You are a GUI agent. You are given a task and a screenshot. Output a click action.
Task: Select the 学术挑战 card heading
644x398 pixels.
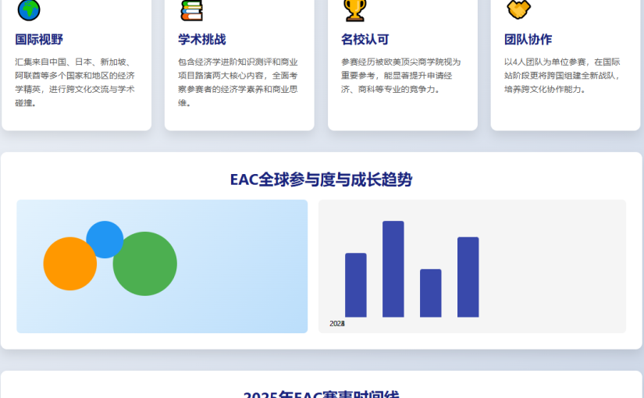pyautogui.click(x=201, y=40)
